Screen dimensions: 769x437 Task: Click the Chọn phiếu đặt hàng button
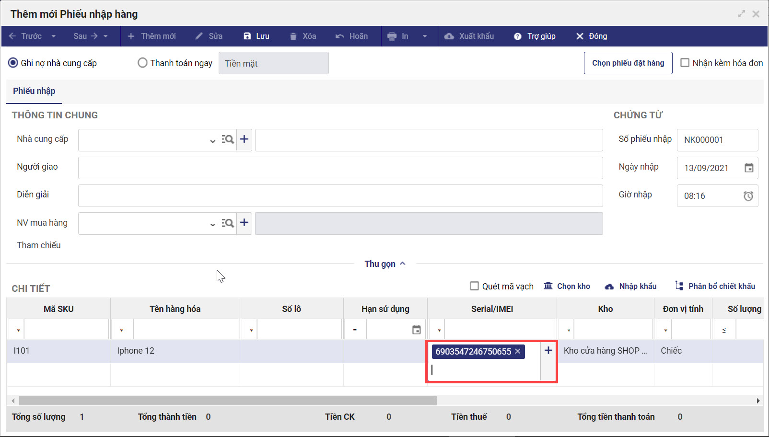[628, 63]
